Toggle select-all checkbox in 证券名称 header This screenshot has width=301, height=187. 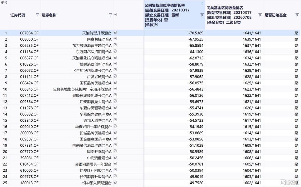tap(115, 15)
